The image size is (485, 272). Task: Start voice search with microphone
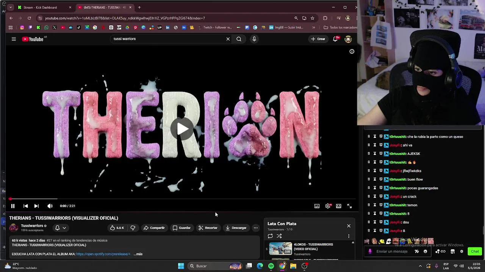point(254,39)
